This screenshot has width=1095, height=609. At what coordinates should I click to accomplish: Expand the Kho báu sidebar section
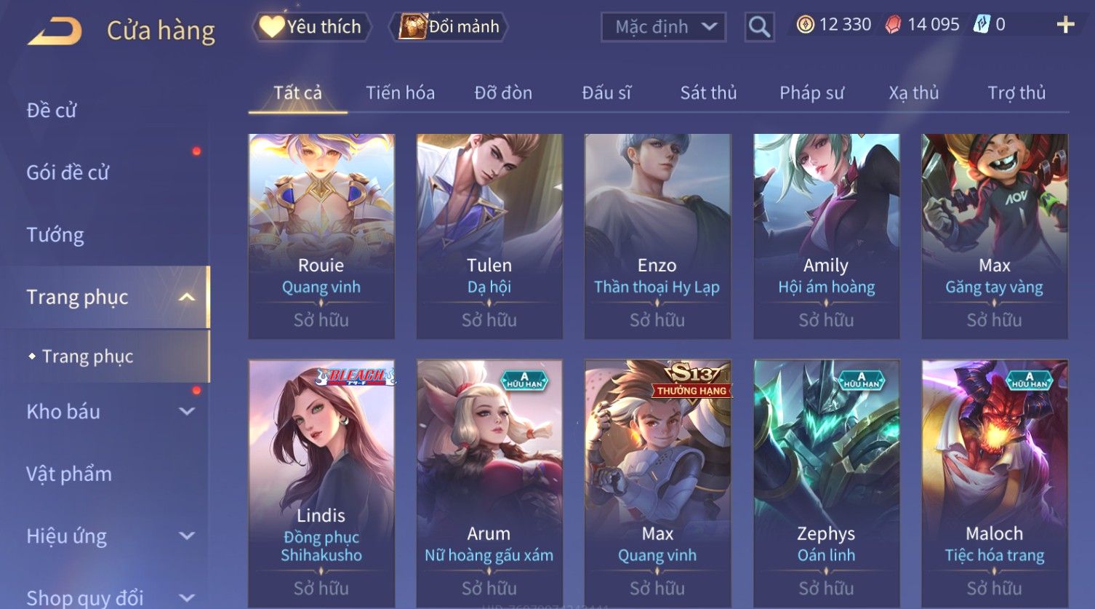187,411
